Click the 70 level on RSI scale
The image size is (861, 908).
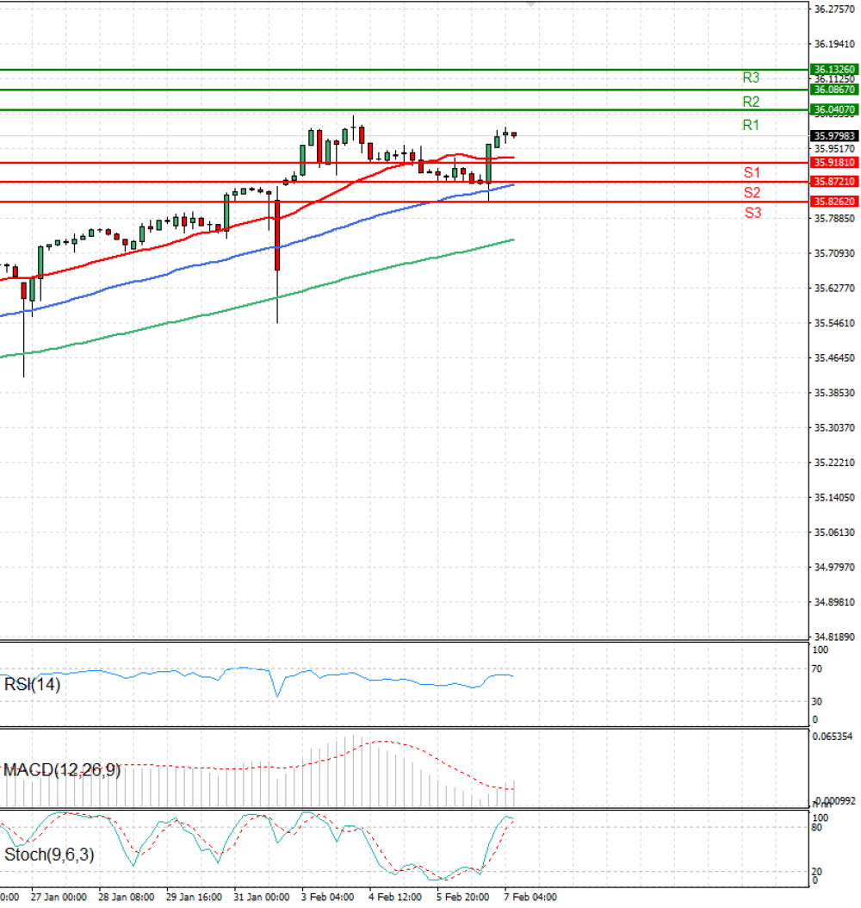[x=816, y=669]
